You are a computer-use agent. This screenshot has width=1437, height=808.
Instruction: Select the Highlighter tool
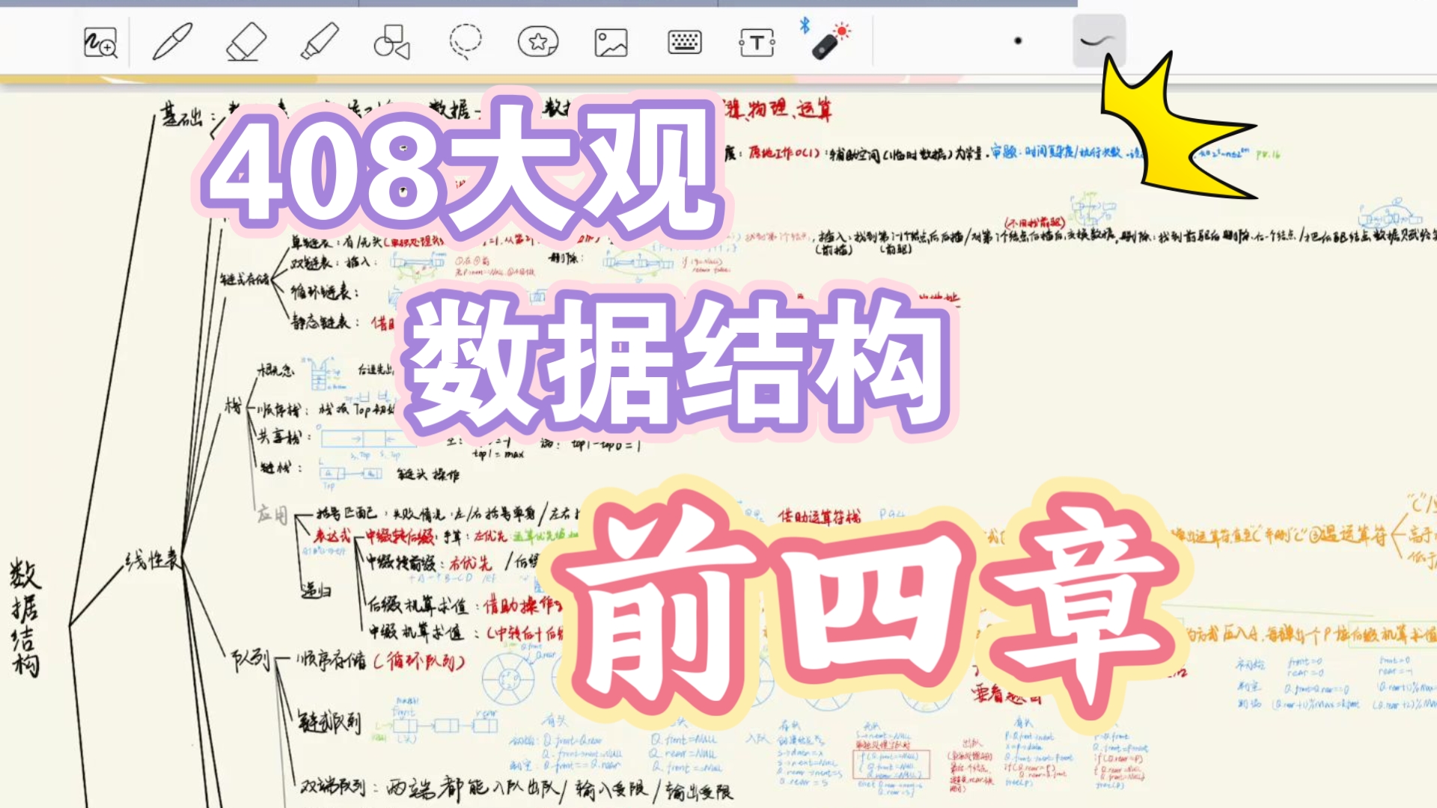point(320,41)
